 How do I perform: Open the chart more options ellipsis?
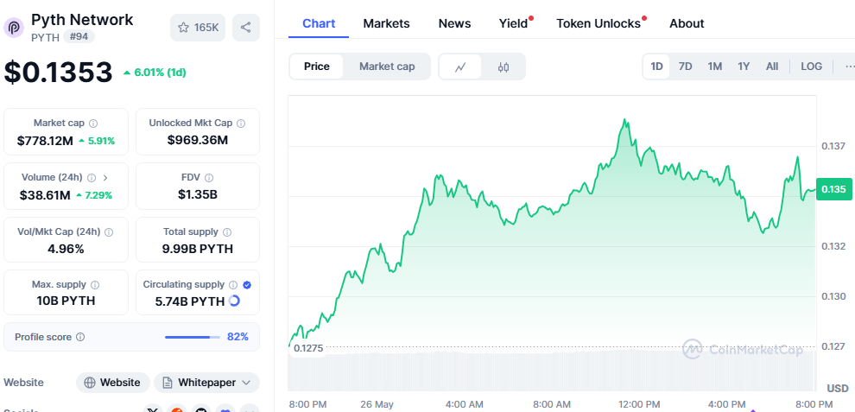849,67
